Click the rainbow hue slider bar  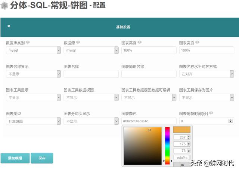[167, 146]
